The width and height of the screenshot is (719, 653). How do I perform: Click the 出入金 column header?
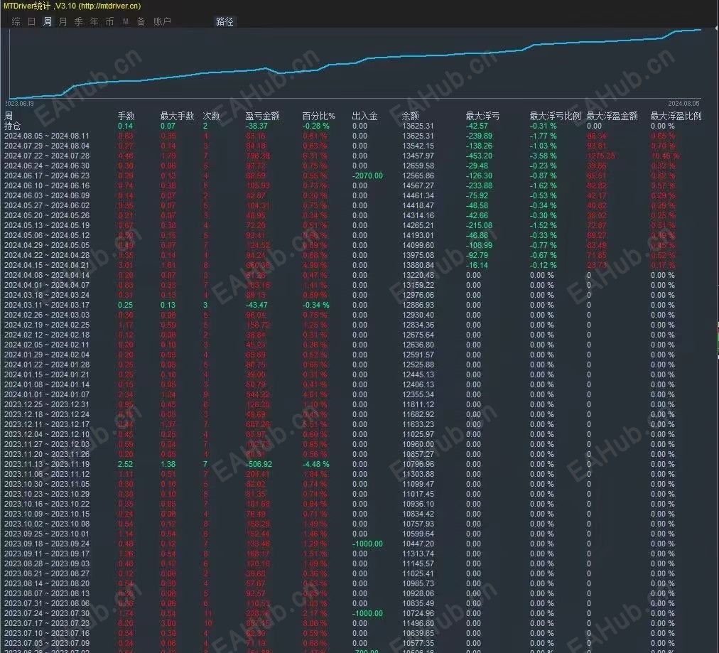click(x=365, y=116)
